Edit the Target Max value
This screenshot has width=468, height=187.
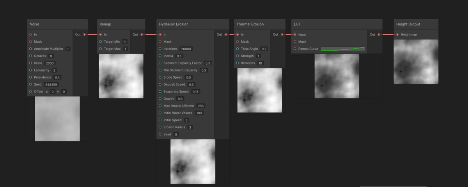click(x=125, y=49)
